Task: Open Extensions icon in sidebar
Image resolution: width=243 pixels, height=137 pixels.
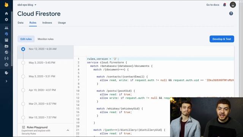Action: point(6,73)
